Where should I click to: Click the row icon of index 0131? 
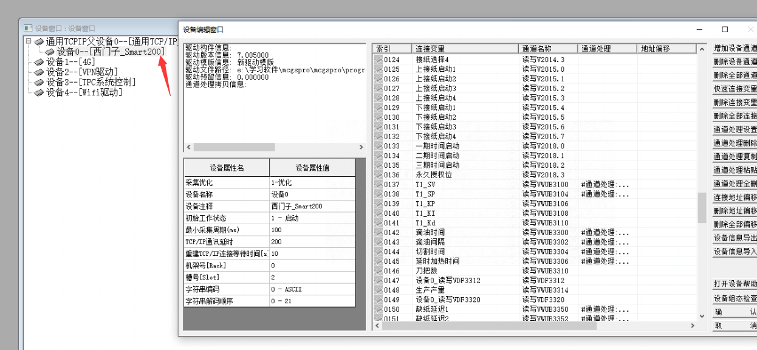378,126
